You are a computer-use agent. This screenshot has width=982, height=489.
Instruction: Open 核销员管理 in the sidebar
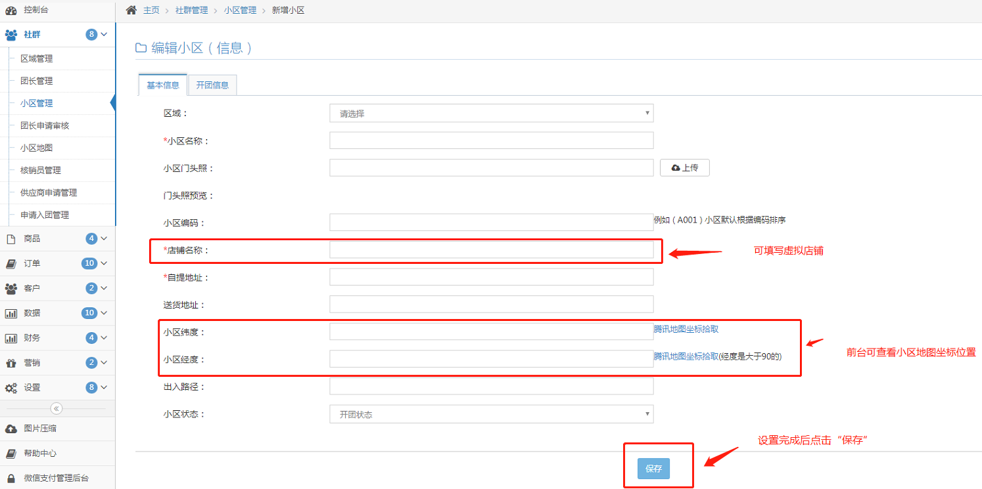tap(41, 170)
